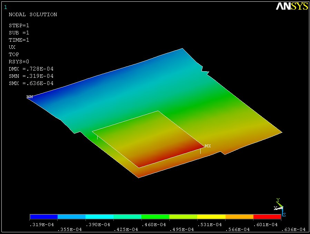310x234 pixels.
Task: Click the .425E-04 legend value
Action: 126,230
